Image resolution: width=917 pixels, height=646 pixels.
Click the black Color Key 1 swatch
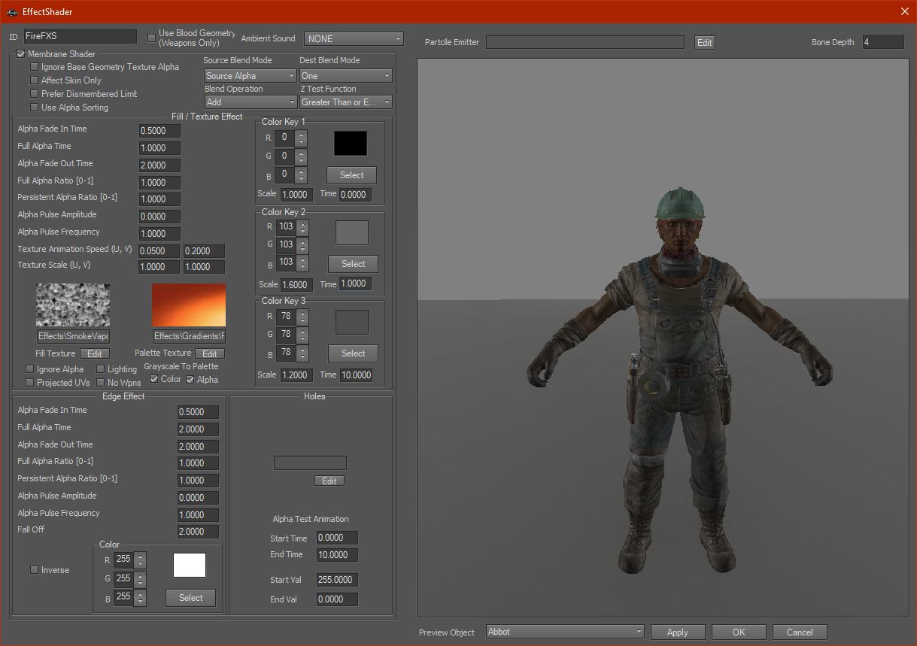[x=351, y=144]
